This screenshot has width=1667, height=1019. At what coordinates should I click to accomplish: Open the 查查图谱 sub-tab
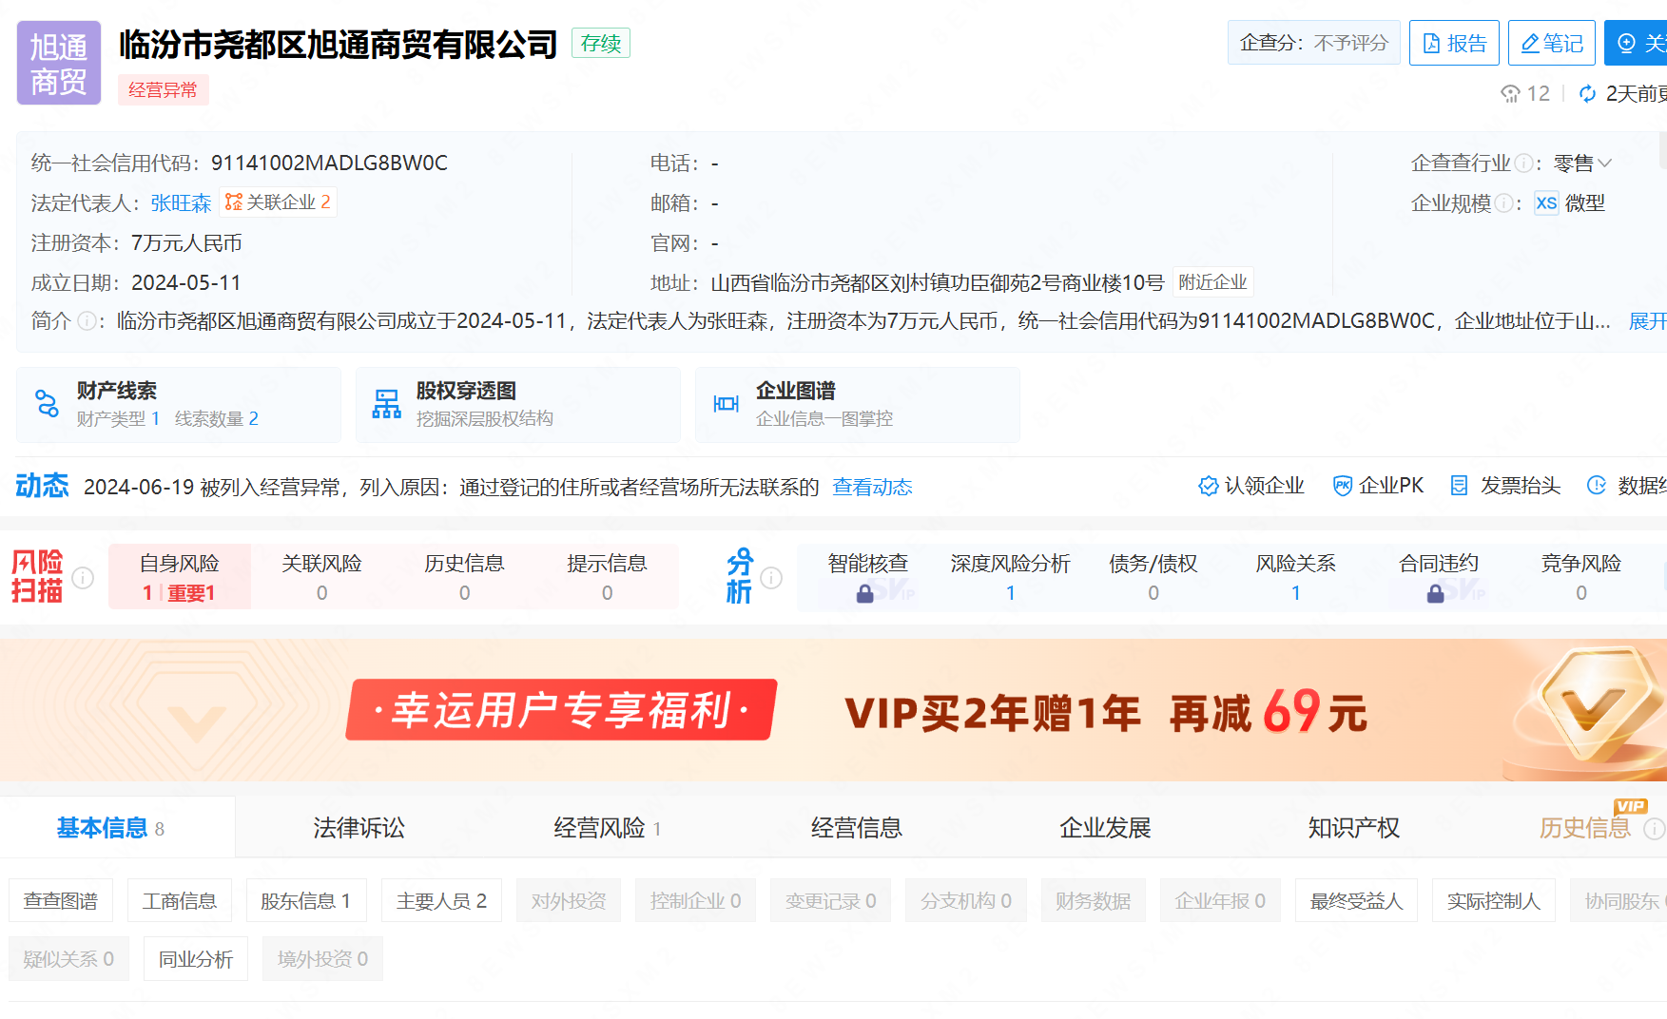pyautogui.click(x=61, y=900)
